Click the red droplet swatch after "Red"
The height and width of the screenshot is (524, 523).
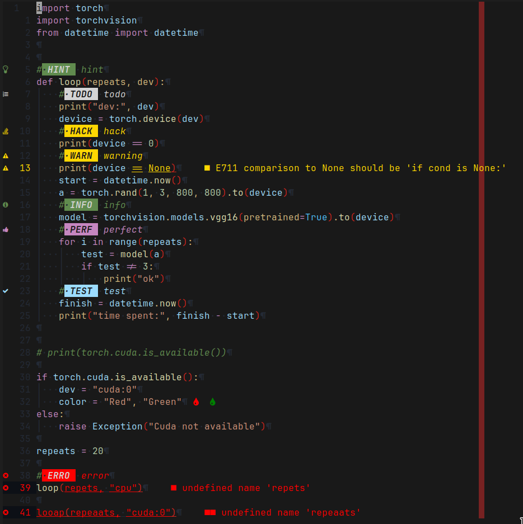pos(195,402)
